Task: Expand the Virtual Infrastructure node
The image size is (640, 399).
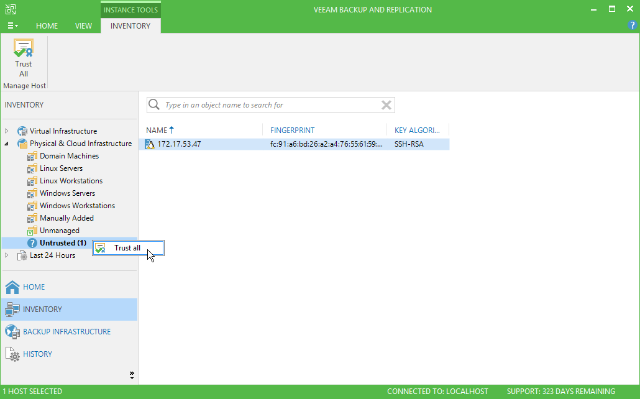Action: coord(7,131)
